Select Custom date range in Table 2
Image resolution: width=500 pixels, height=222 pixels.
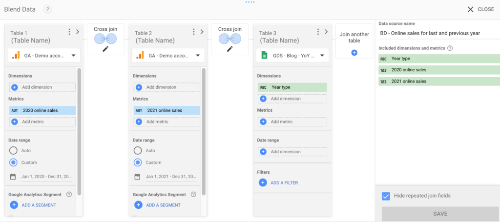138,162
